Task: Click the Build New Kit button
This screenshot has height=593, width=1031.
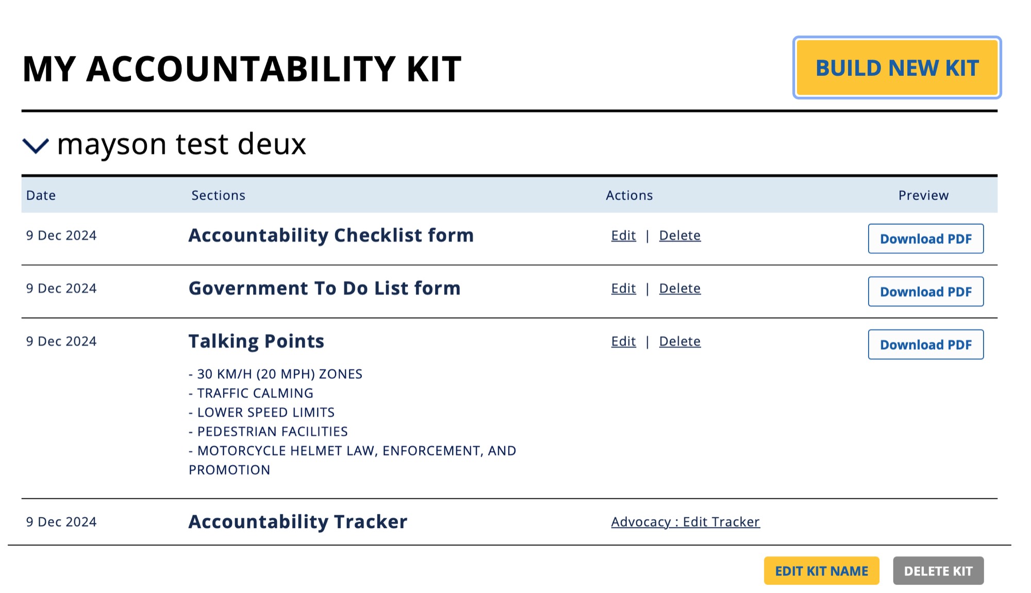Action: click(x=896, y=68)
